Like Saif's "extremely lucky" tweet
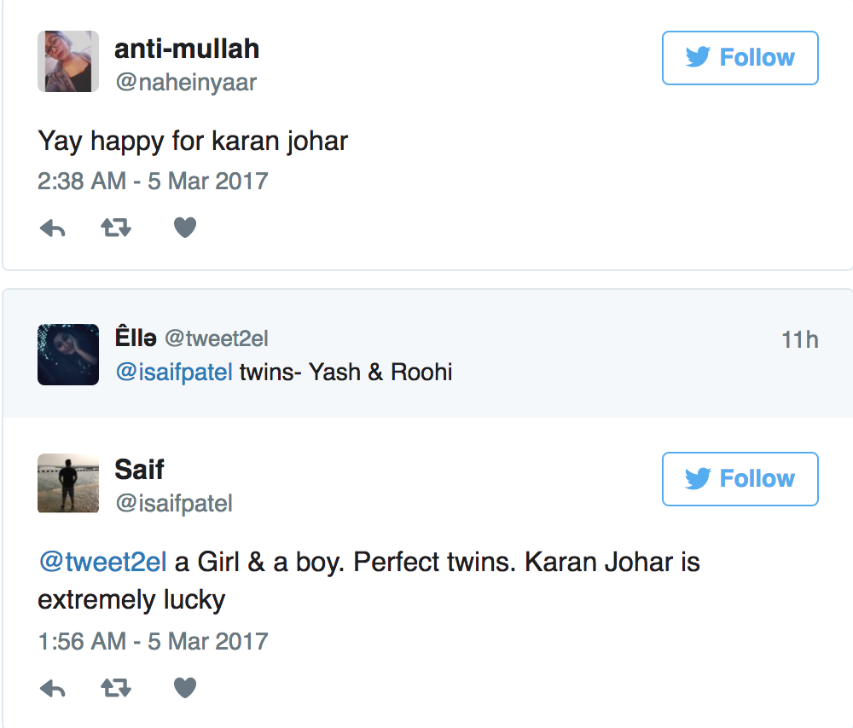The height and width of the screenshot is (728, 853). [x=185, y=688]
